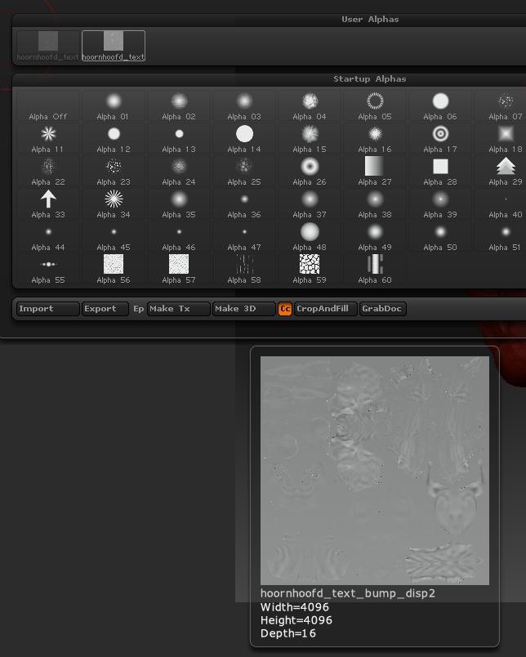Select Alpha 48 large soft sphere
The height and width of the screenshot is (657, 526).
[x=310, y=237]
